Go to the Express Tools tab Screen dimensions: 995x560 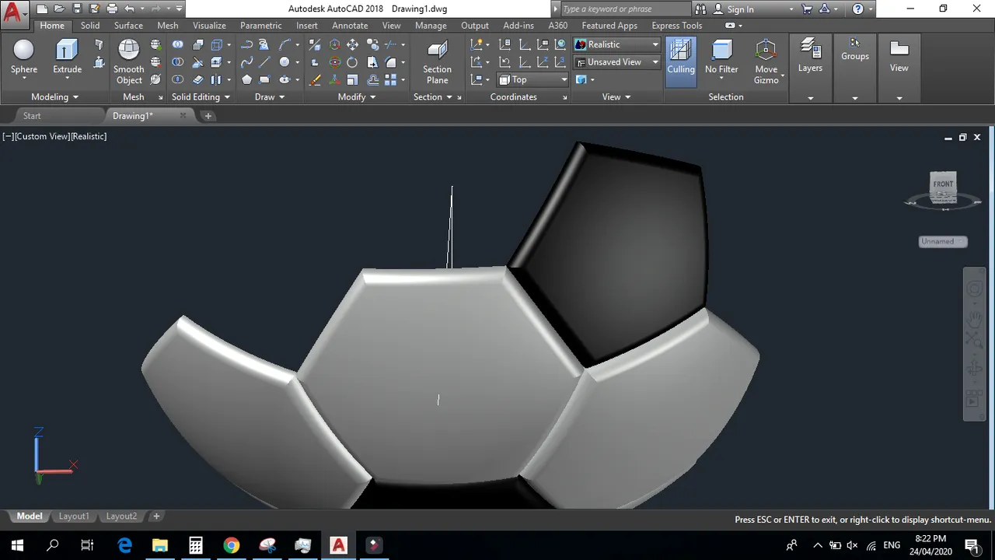[676, 26]
